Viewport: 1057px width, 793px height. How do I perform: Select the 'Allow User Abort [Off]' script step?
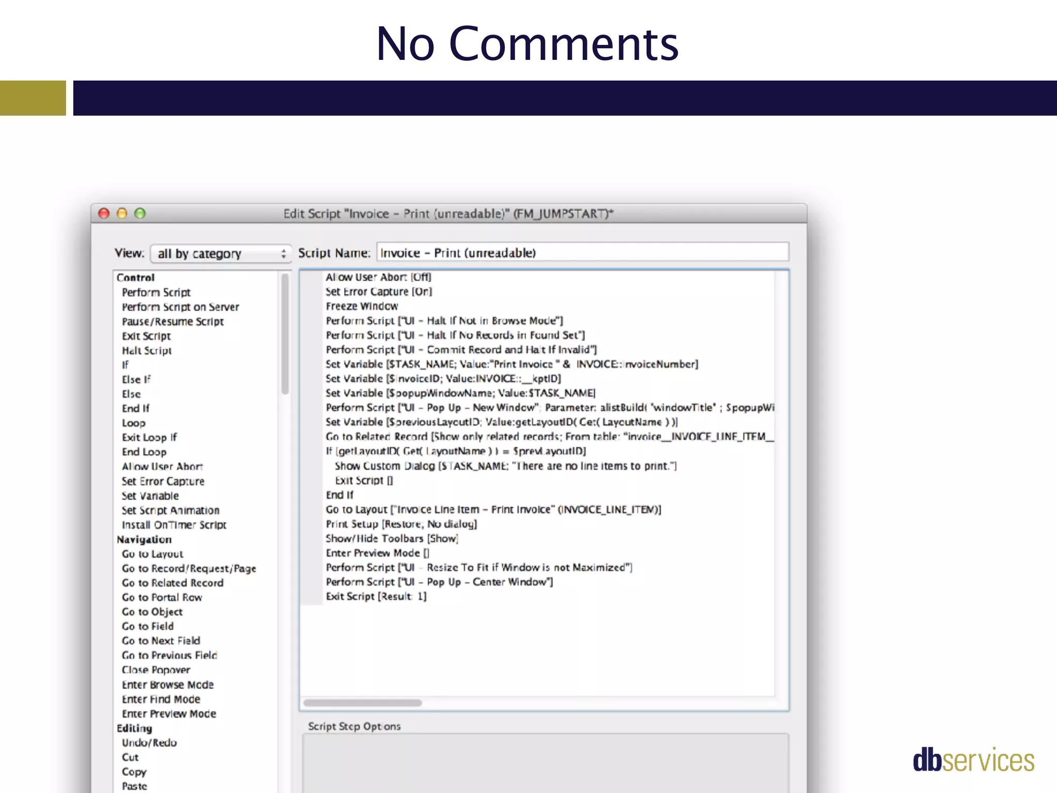click(378, 277)
